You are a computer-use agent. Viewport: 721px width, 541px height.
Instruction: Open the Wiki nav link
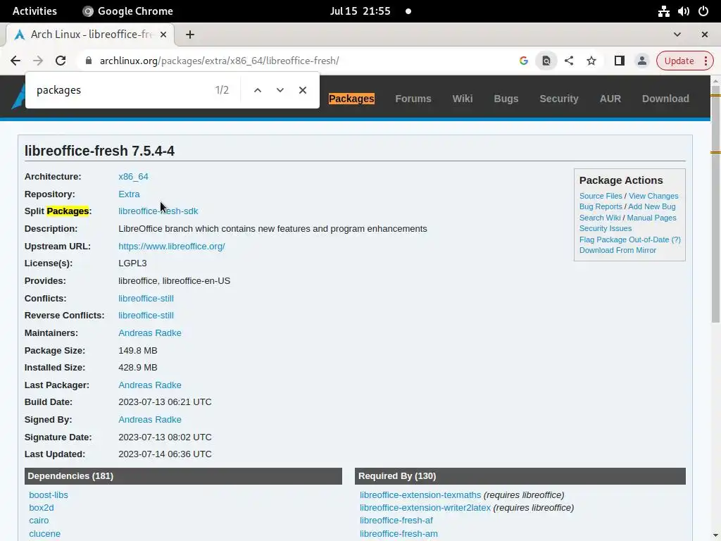pyautogui.click(x=462, y=99)
